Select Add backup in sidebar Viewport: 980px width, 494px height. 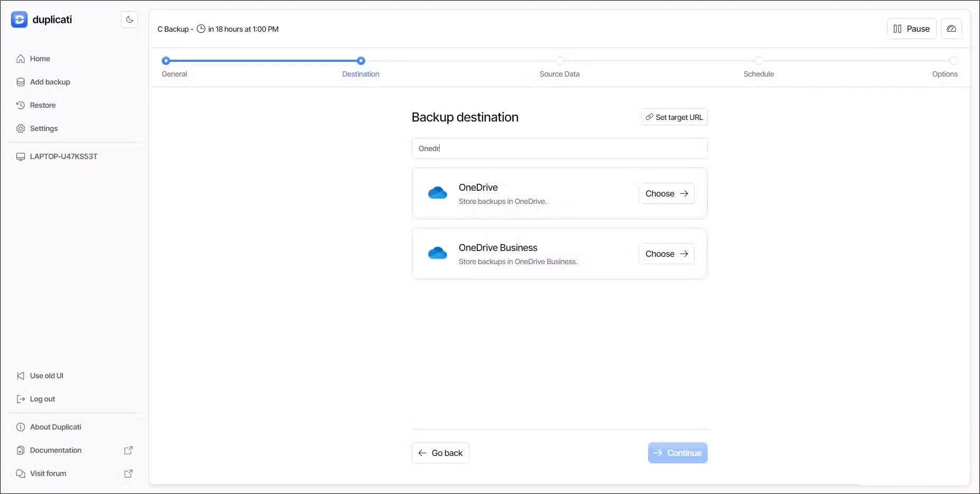(50, 82)
